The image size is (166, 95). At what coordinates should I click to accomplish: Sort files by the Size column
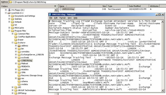coord(99,6)
